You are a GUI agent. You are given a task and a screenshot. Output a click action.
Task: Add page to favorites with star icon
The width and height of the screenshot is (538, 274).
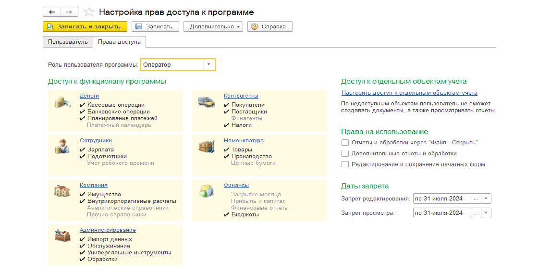[x=89, y=12]
